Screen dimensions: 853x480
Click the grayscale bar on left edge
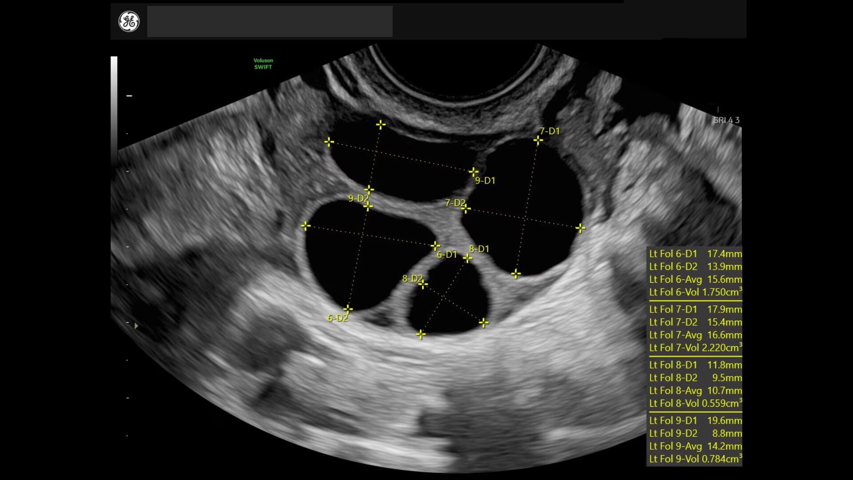coord(114,111)
